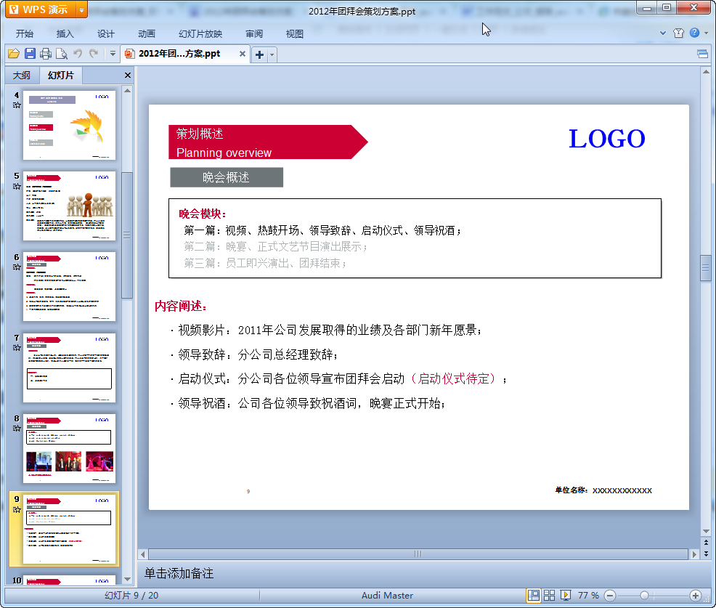
Task: Close the 2012年团...方案.ppt document tab
Action: [x=243, y=54]
